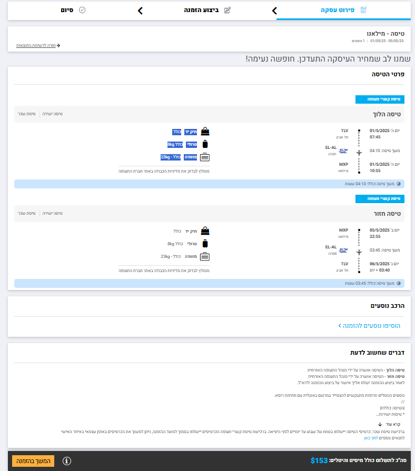Open additional terms via לחץ כאן link

click(x=371, y=438)
